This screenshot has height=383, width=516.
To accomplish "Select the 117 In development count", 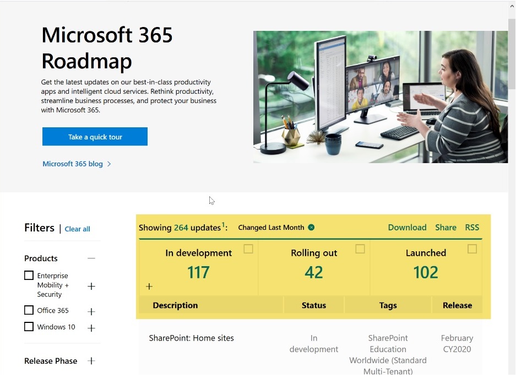I will pos(198,272).
